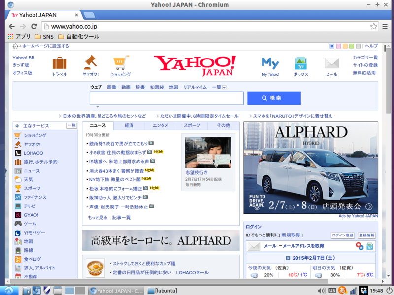Open the 登録情報 button
The height and width of the screenshot is (295, 394).
(366, 236)
